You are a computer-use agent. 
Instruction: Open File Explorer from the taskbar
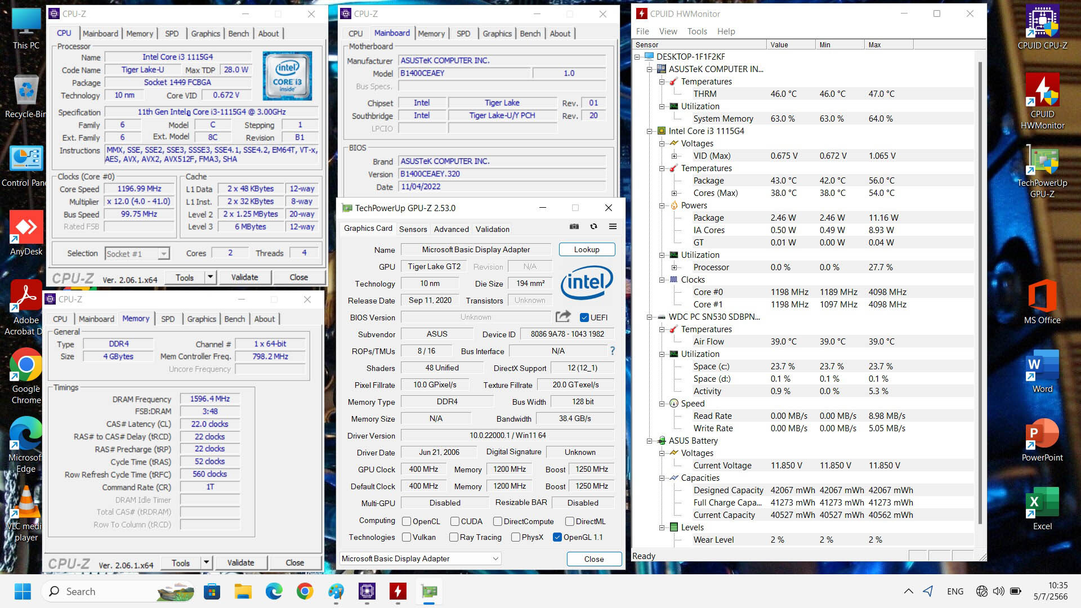(x=243, y=591)
